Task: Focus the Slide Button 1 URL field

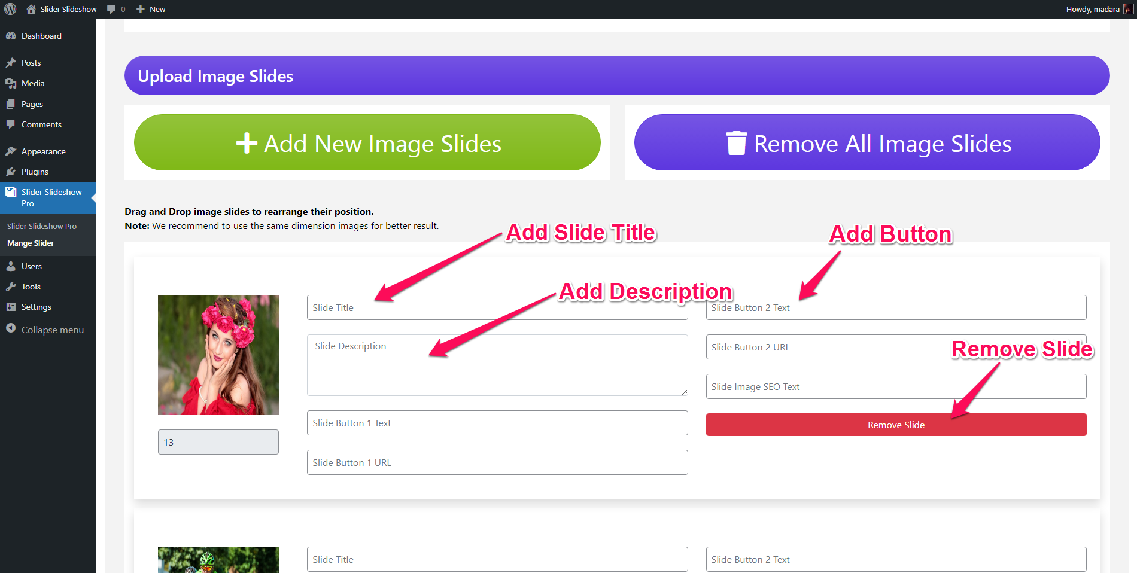Action: point(497,462)
